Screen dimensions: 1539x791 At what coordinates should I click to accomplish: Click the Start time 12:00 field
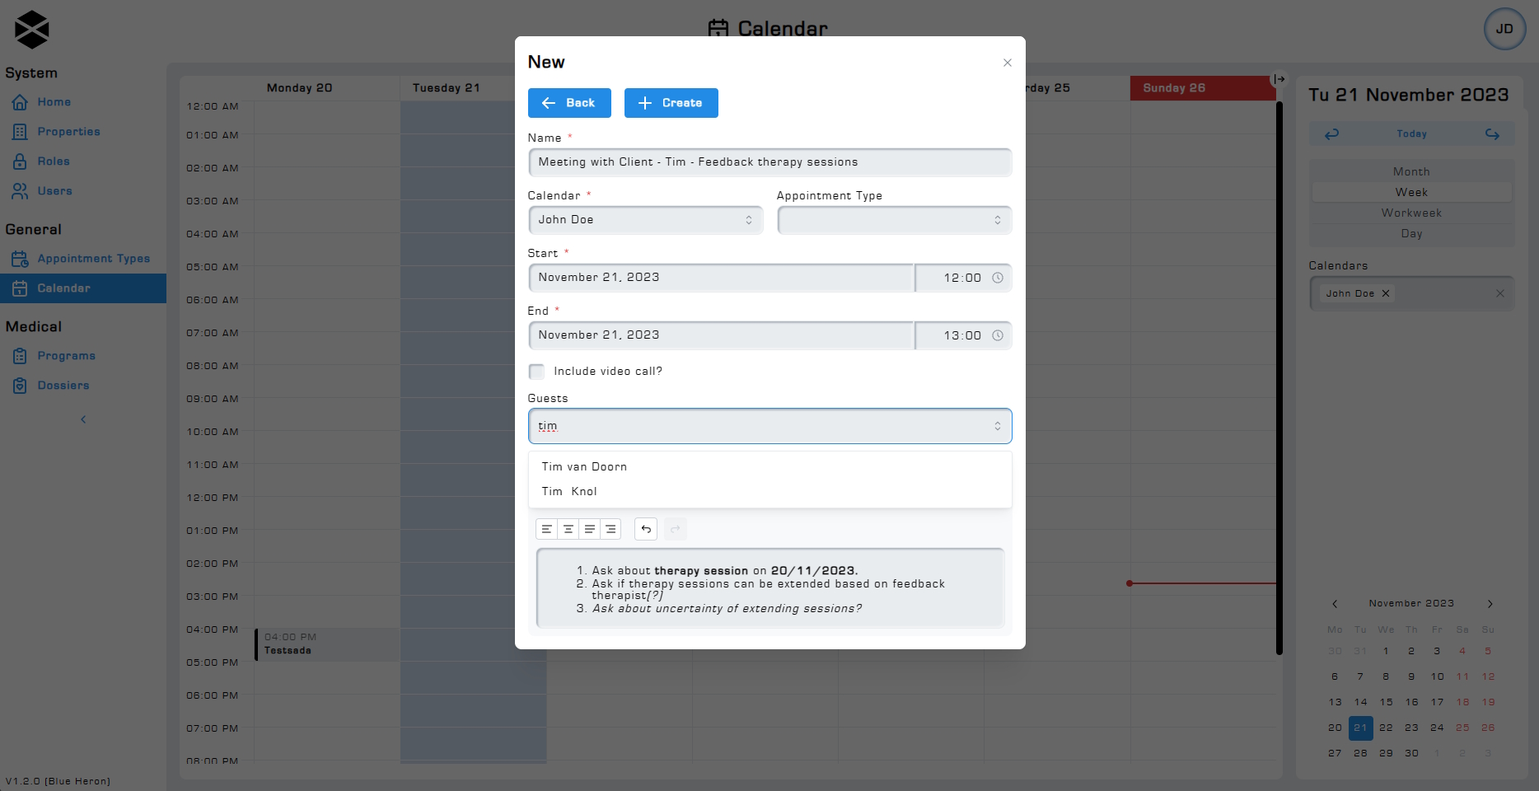click(x=961, y=278)
